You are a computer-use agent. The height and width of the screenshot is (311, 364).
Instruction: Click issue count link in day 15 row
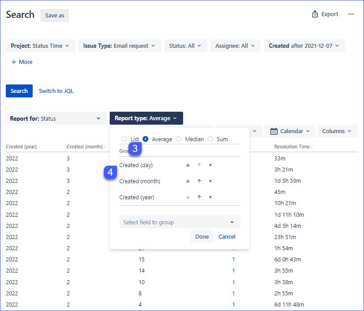click(x=233, y=259)
